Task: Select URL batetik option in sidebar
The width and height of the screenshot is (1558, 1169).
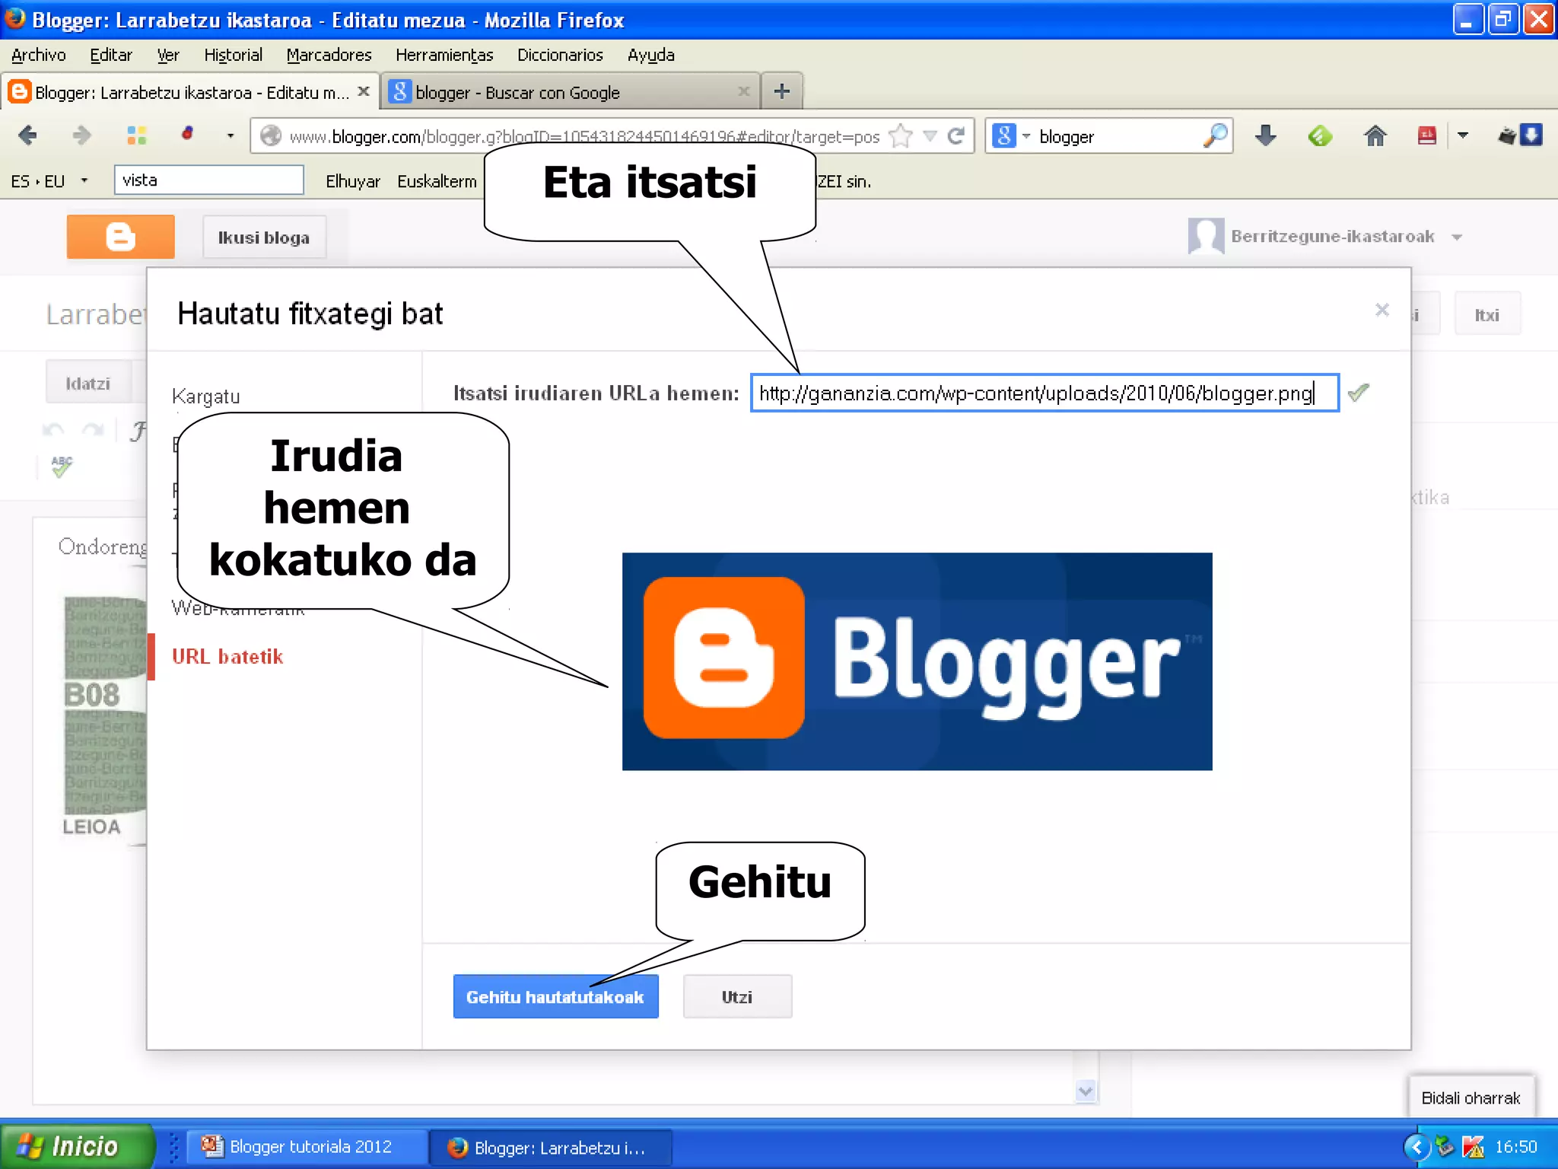Action: click(227, 656)
